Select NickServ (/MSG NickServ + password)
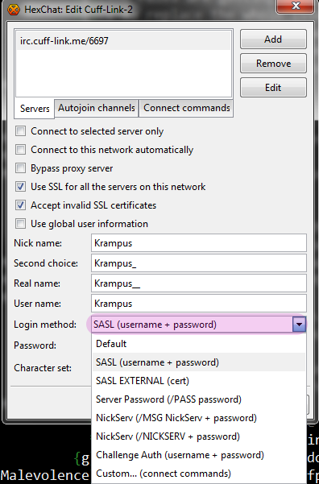This screenshot has height=484, width=319. (x=199, y=418)
